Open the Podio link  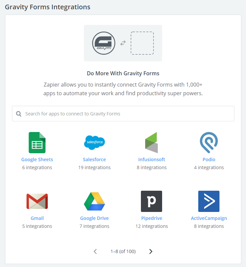(x=209, y=160)
